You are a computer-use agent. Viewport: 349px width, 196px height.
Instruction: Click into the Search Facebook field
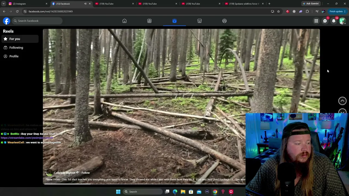click(37, 21)
